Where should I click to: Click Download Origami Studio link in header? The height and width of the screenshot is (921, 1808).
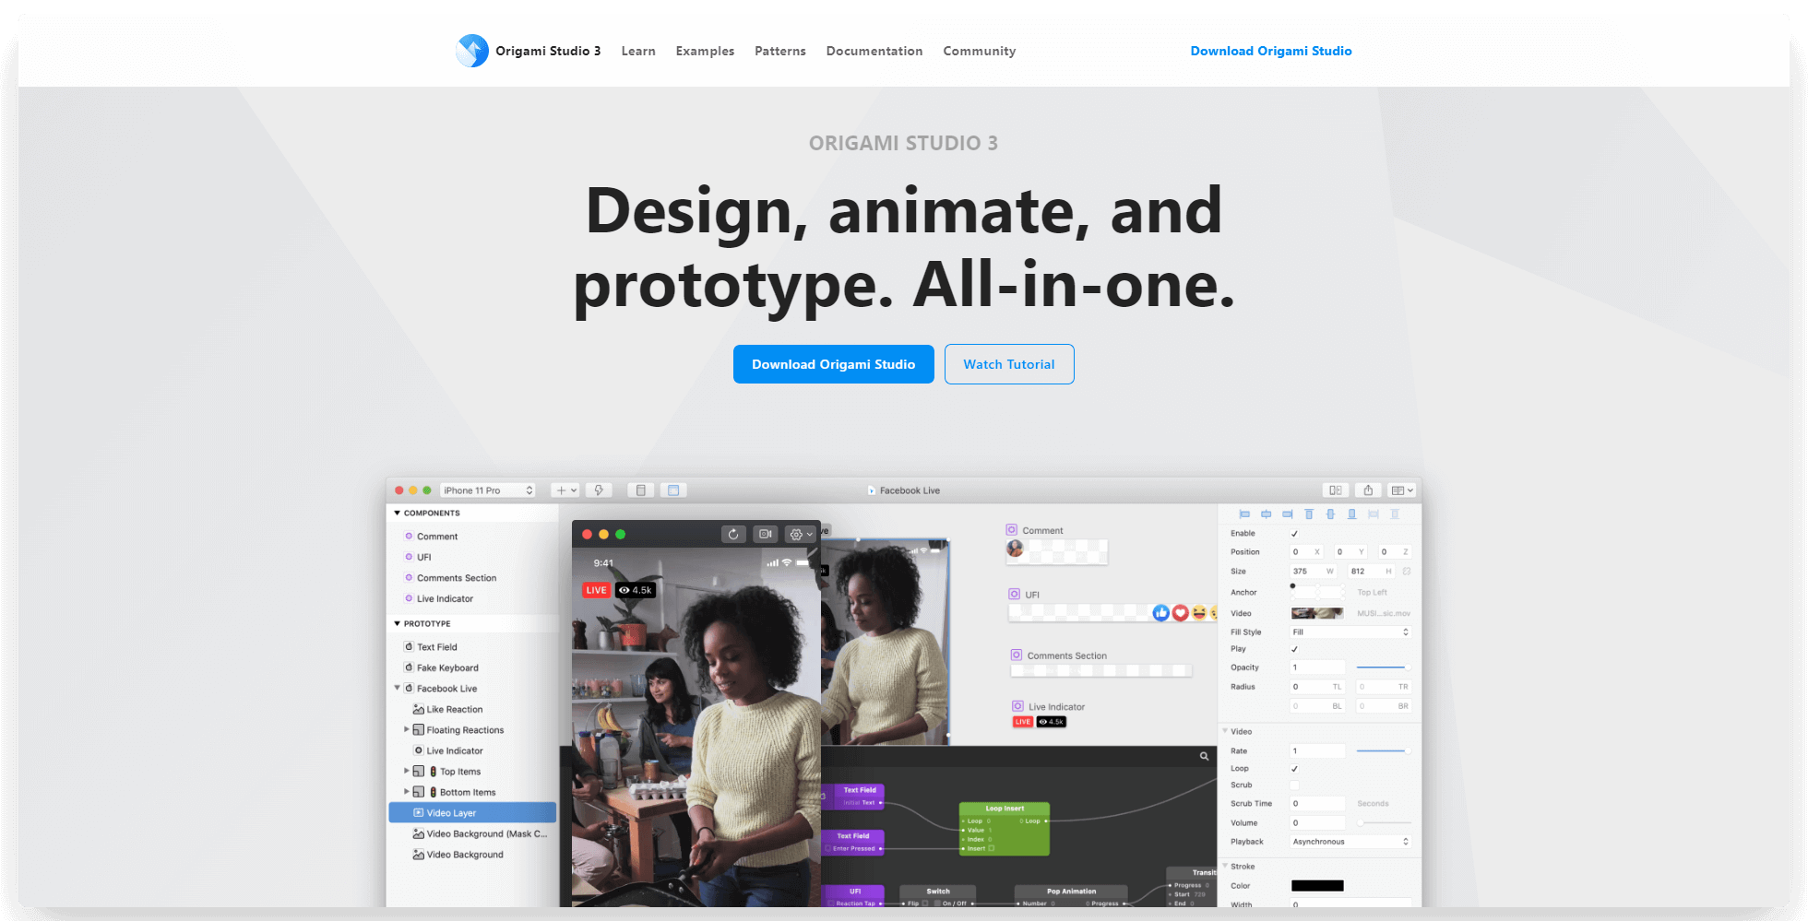(1271, 51)
